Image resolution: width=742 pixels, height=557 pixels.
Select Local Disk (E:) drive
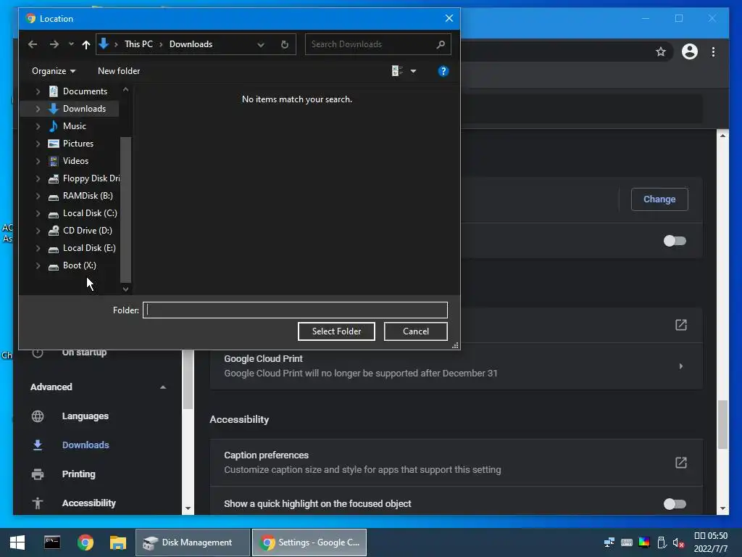(x=89, y=248)
